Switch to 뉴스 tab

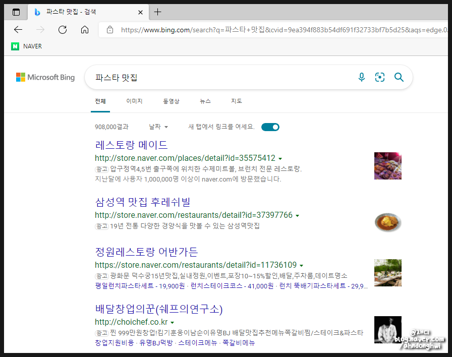click(205, 101)
